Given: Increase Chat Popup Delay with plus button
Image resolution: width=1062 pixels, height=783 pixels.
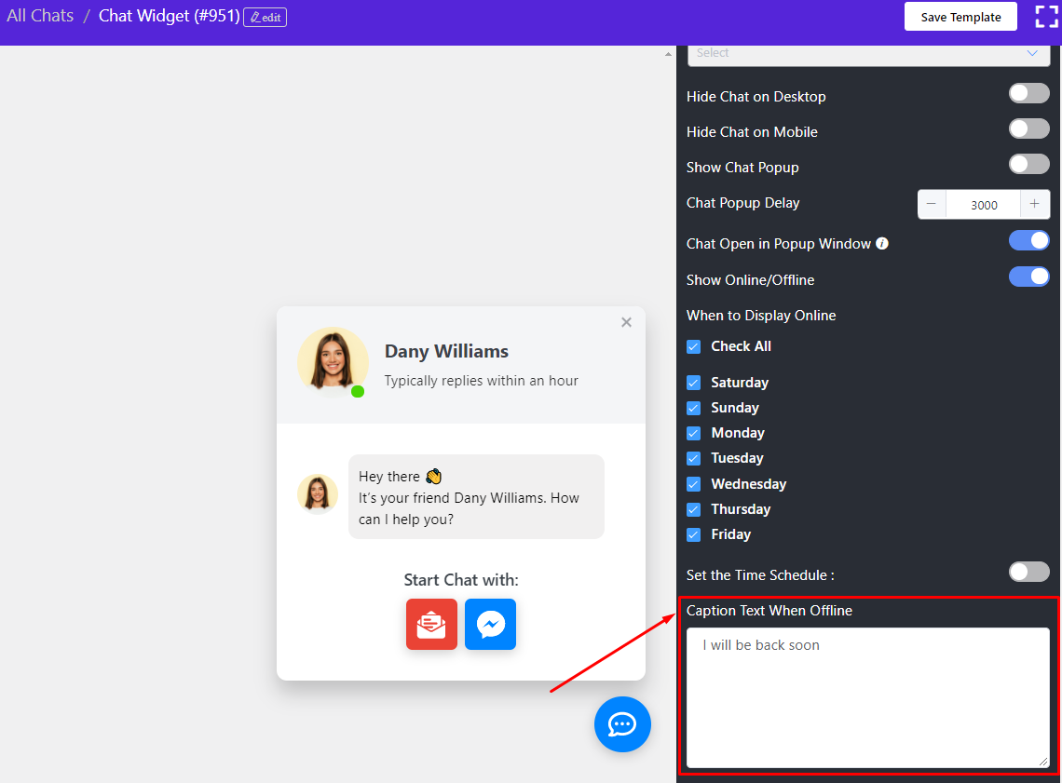Looking at the screenshot, I should pos(1034,205).
